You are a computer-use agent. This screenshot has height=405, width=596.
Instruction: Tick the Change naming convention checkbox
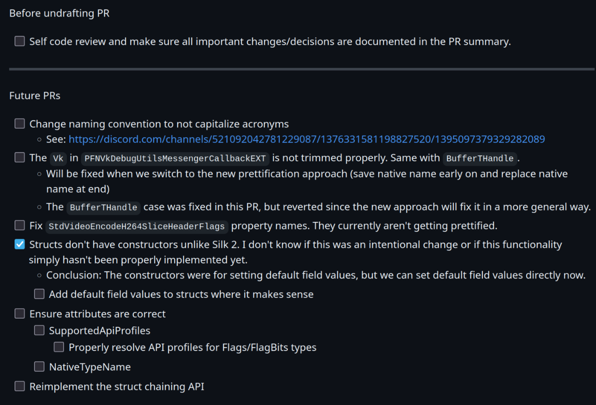20,124
